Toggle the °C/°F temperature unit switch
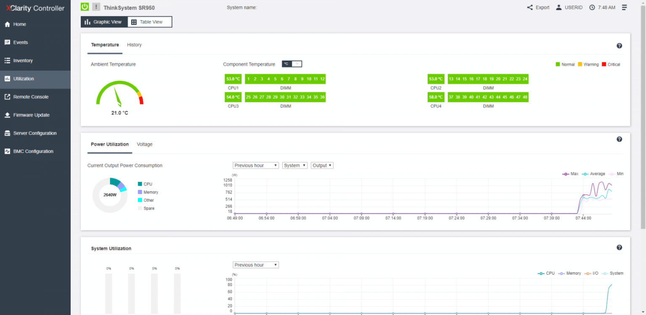Screen dimensions: 646x315 point(292,64)
